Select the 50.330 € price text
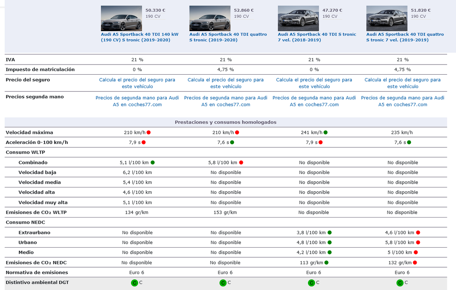This screenshot has height=290, width=456. pos(155,11)
